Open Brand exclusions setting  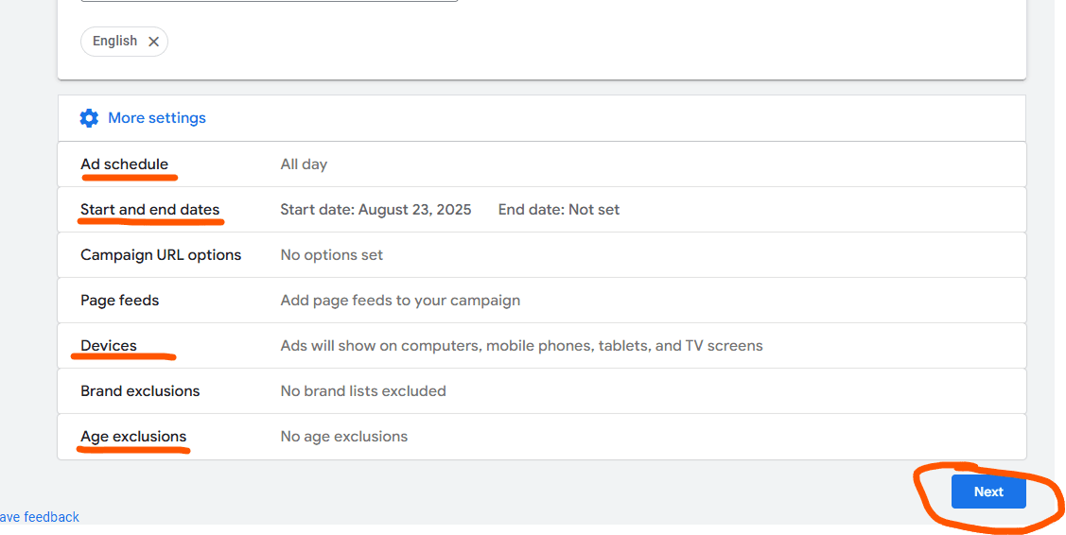(140, 391)
